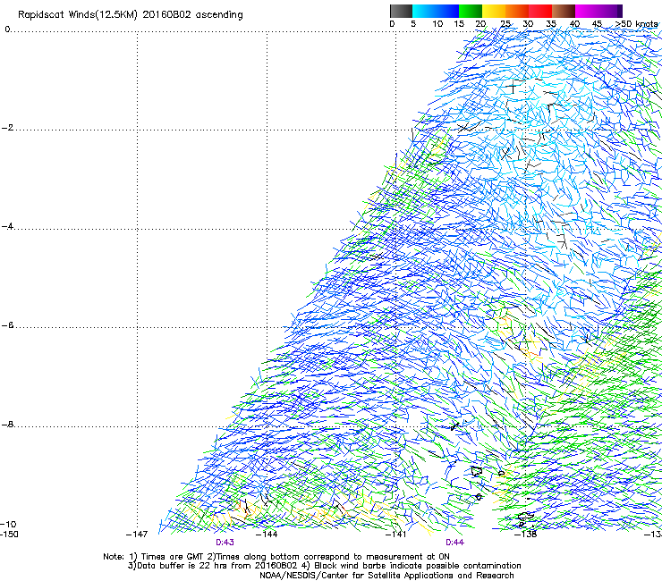Click the cyan 5-10 knots legend segment
662x581 pixels.
point(424,11)
